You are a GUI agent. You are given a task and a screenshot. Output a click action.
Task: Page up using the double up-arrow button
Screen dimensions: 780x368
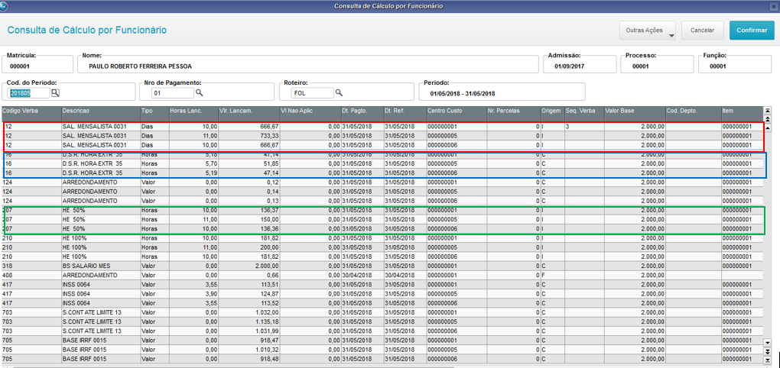(767, 119)
